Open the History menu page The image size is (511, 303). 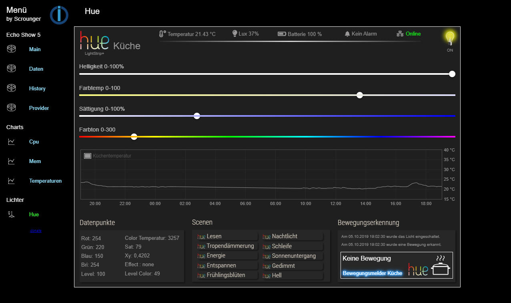[x=37, y=88]
